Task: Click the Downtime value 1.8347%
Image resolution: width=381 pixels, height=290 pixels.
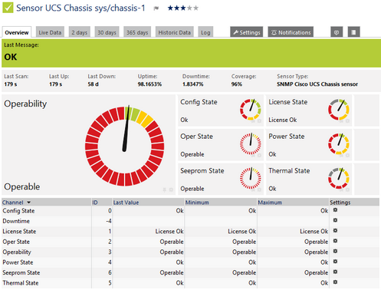Action: (x=193, y=84)
